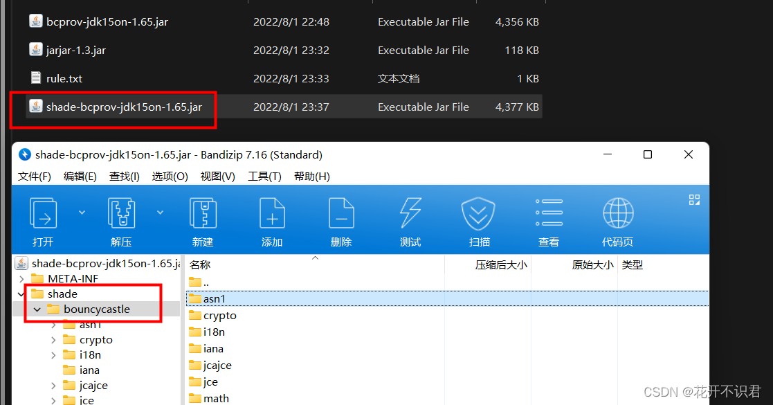773x405 pixels.
Task: Click the Add (添加) file icon
Action: tap(272, 213)
